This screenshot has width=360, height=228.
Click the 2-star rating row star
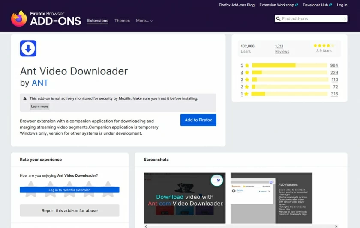point(247,86)
